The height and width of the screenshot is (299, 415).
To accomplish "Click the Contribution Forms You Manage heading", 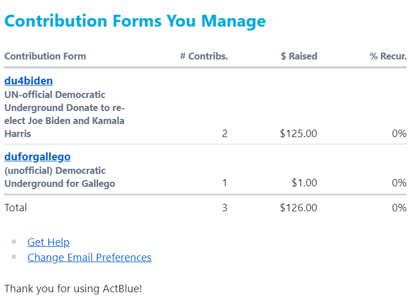I will (135, 21).
